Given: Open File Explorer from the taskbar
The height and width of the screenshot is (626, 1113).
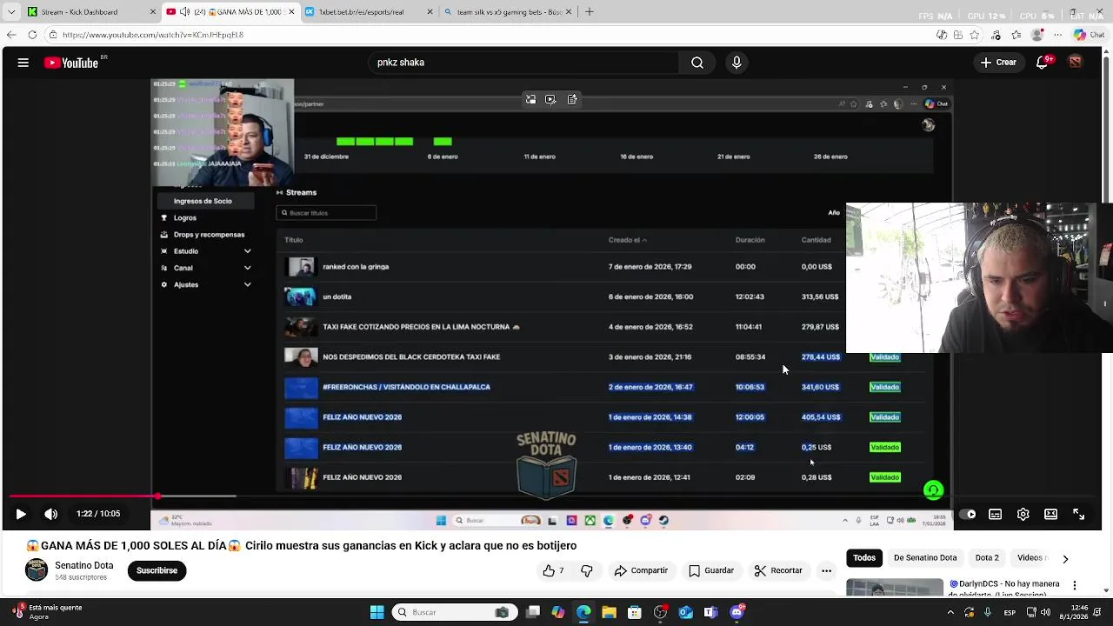Looking at the screenshot, I should point(609,612).
